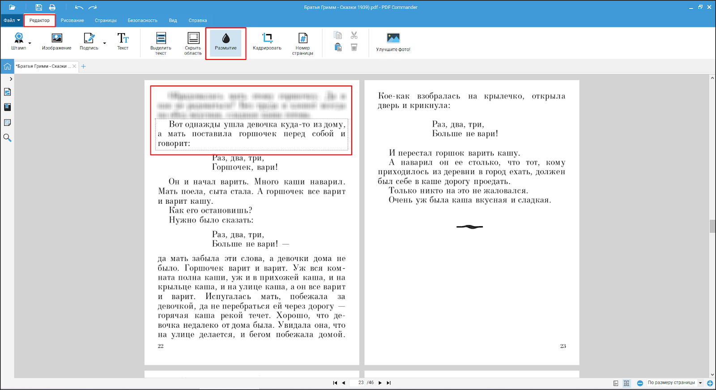Viewport: 716px width, 390px height.
Task: Open the Файл menu
Action: coord(12,20)
